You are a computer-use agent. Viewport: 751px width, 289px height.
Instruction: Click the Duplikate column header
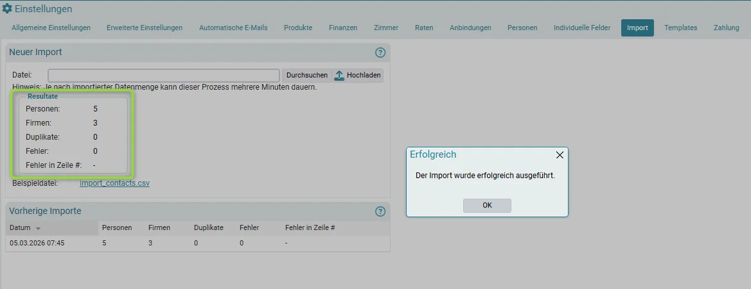[208, 228]
